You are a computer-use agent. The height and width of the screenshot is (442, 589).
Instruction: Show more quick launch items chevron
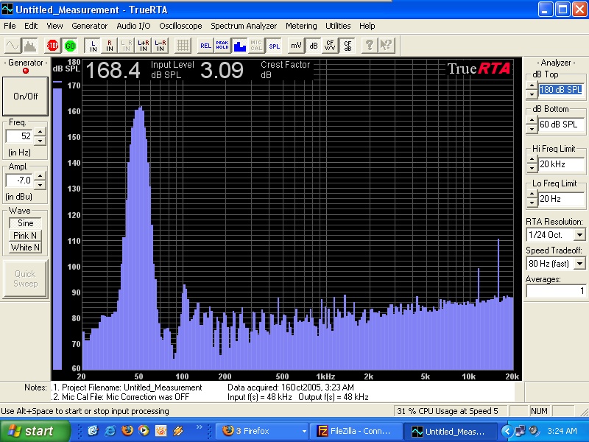[199, 427]
